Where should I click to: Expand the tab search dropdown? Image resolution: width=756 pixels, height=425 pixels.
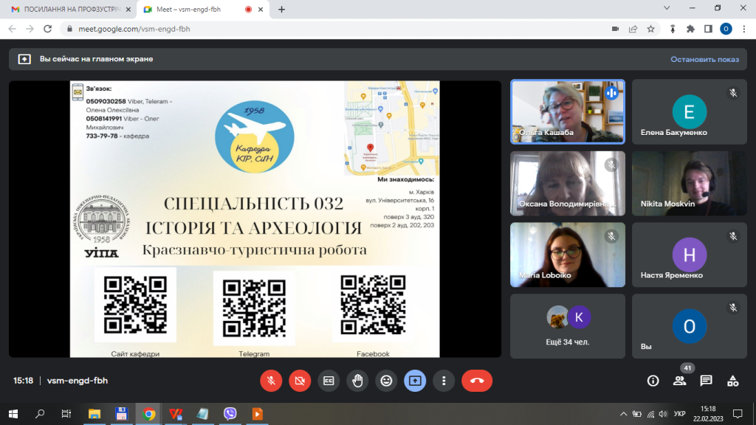(x=667, y=8)
